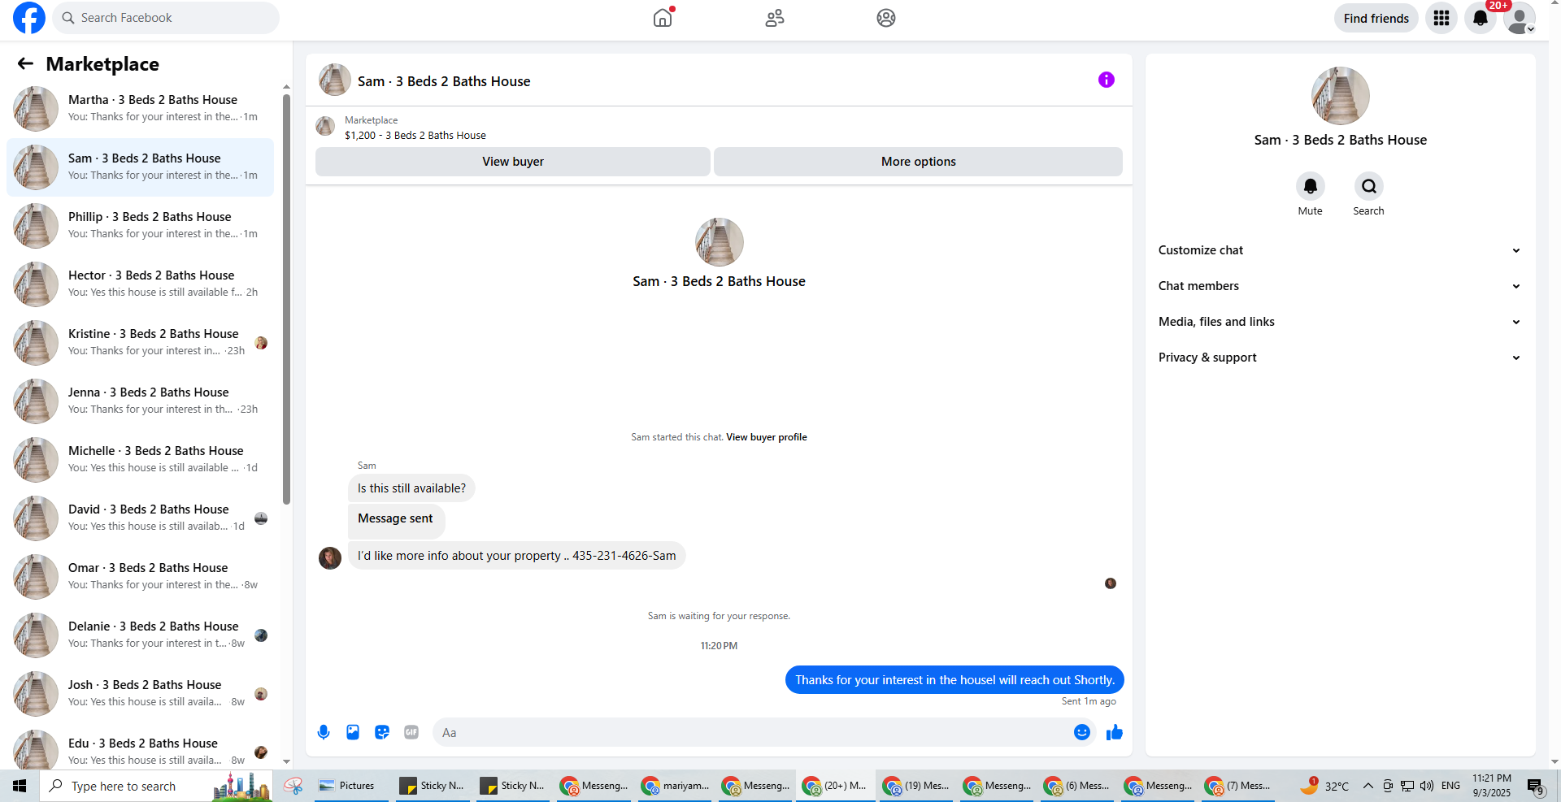Open the Delanie conversation

(141, 635)
